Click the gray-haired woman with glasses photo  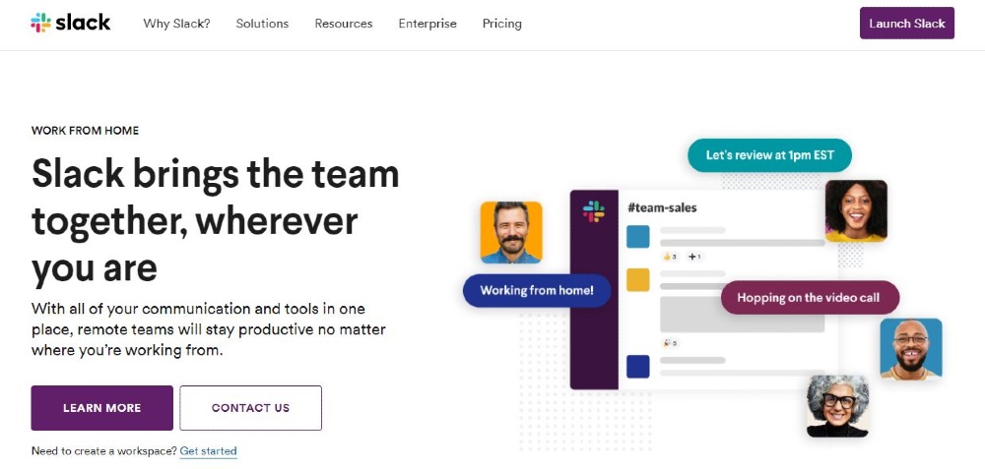[837, 406]
